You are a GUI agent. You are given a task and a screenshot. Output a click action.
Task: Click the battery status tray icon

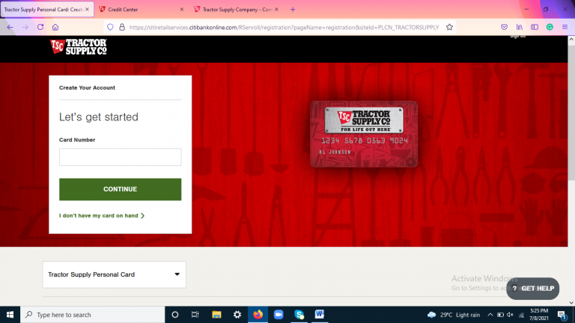point(500,315)
